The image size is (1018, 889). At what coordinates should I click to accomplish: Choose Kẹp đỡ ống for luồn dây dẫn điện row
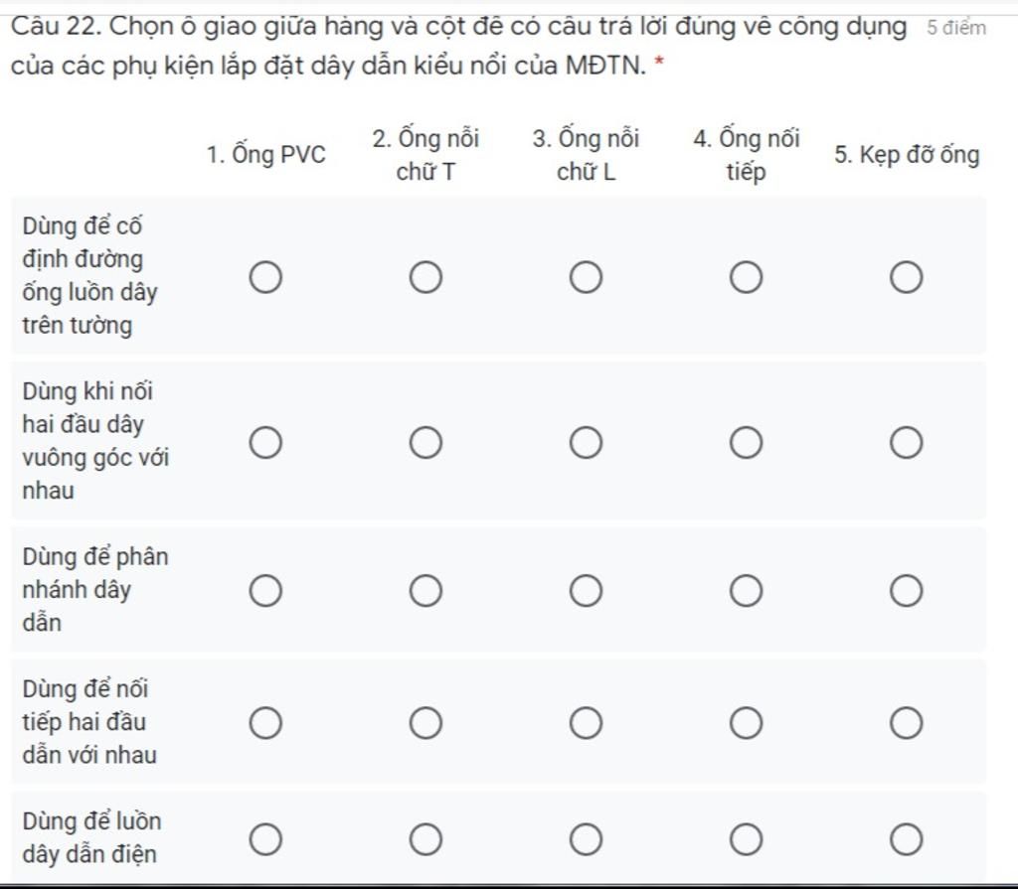tap(906, 839)
